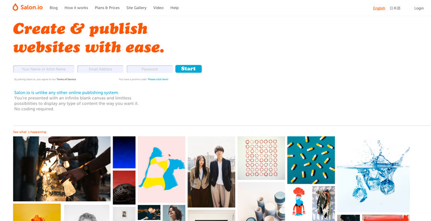
Task: Visit the Site Gallery
Action: coord(136,8)
